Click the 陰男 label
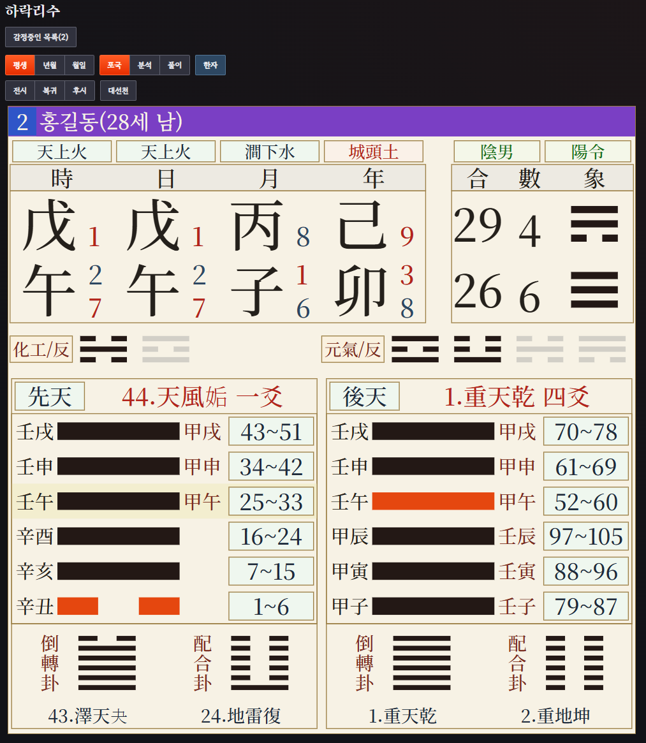 497,152
